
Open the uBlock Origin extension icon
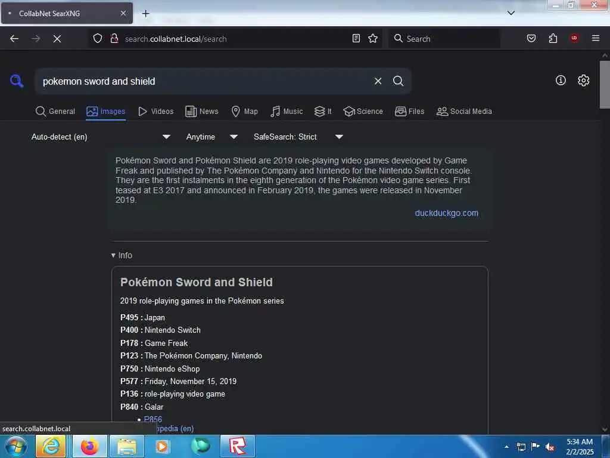pos(574,38)
